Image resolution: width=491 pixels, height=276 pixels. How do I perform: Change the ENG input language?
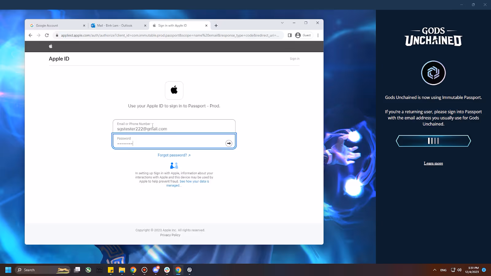(443, 270)
